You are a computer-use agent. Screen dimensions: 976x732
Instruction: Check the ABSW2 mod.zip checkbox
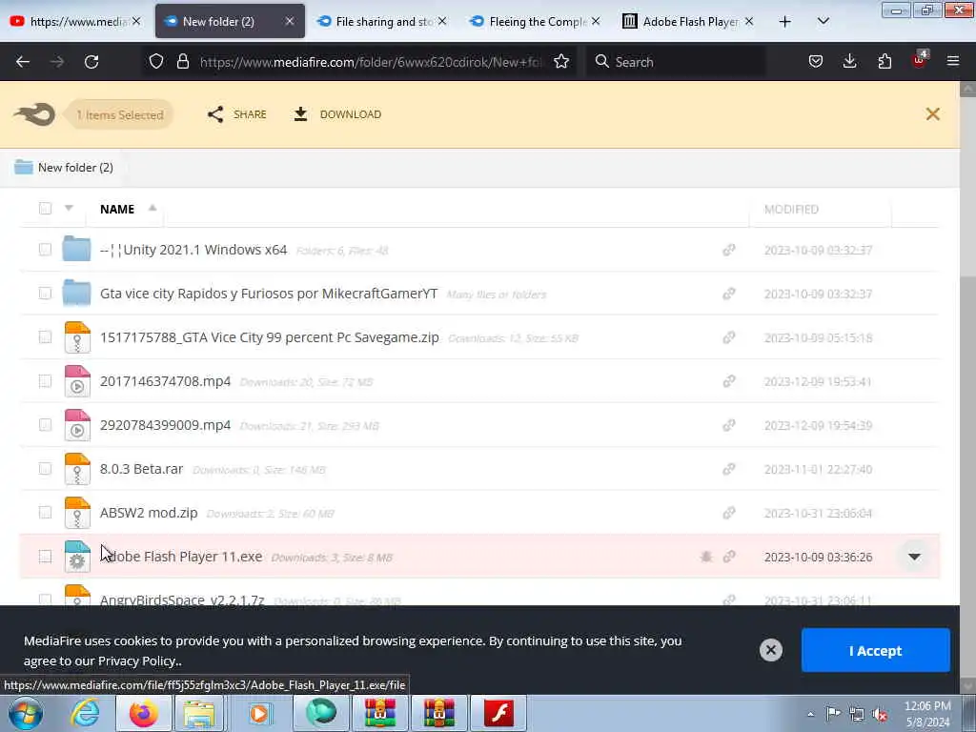point(45,512)
